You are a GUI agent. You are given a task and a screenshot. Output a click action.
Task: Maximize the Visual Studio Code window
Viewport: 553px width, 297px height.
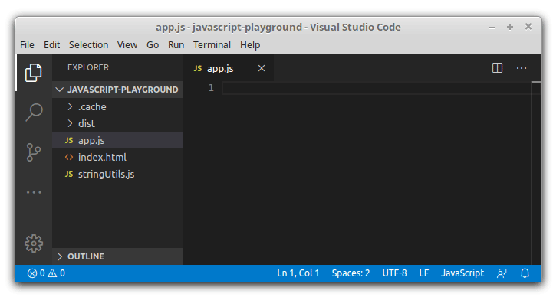[x=509, y=27]
